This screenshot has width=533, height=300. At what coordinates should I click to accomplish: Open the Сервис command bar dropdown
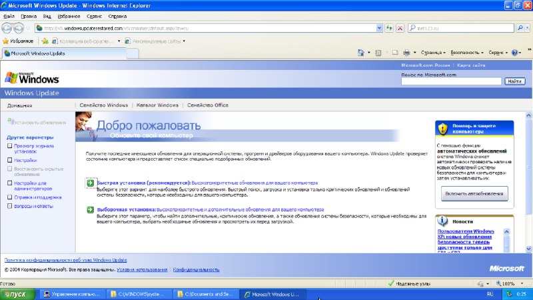(498, 53)
